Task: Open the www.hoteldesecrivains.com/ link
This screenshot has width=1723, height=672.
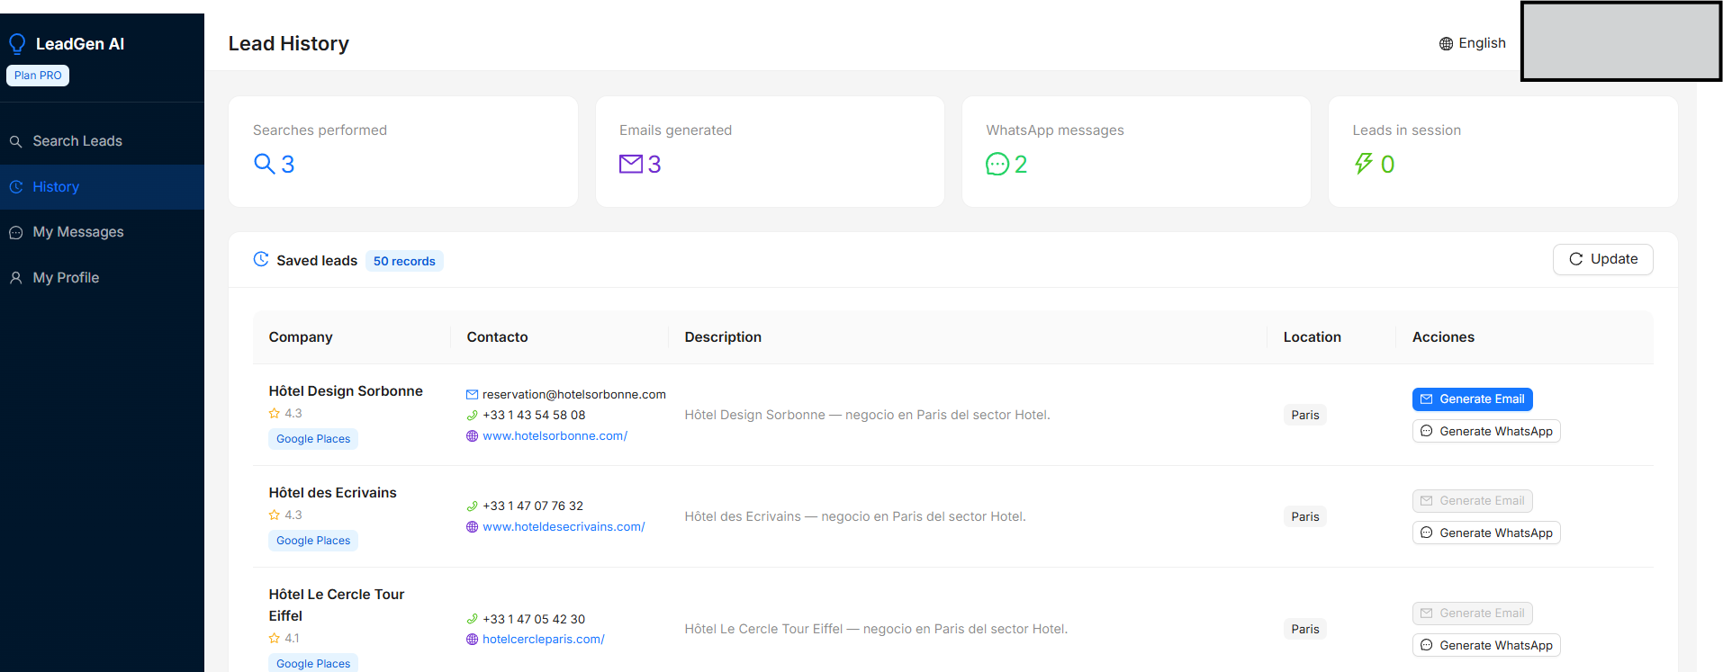Action: (564, 527)
